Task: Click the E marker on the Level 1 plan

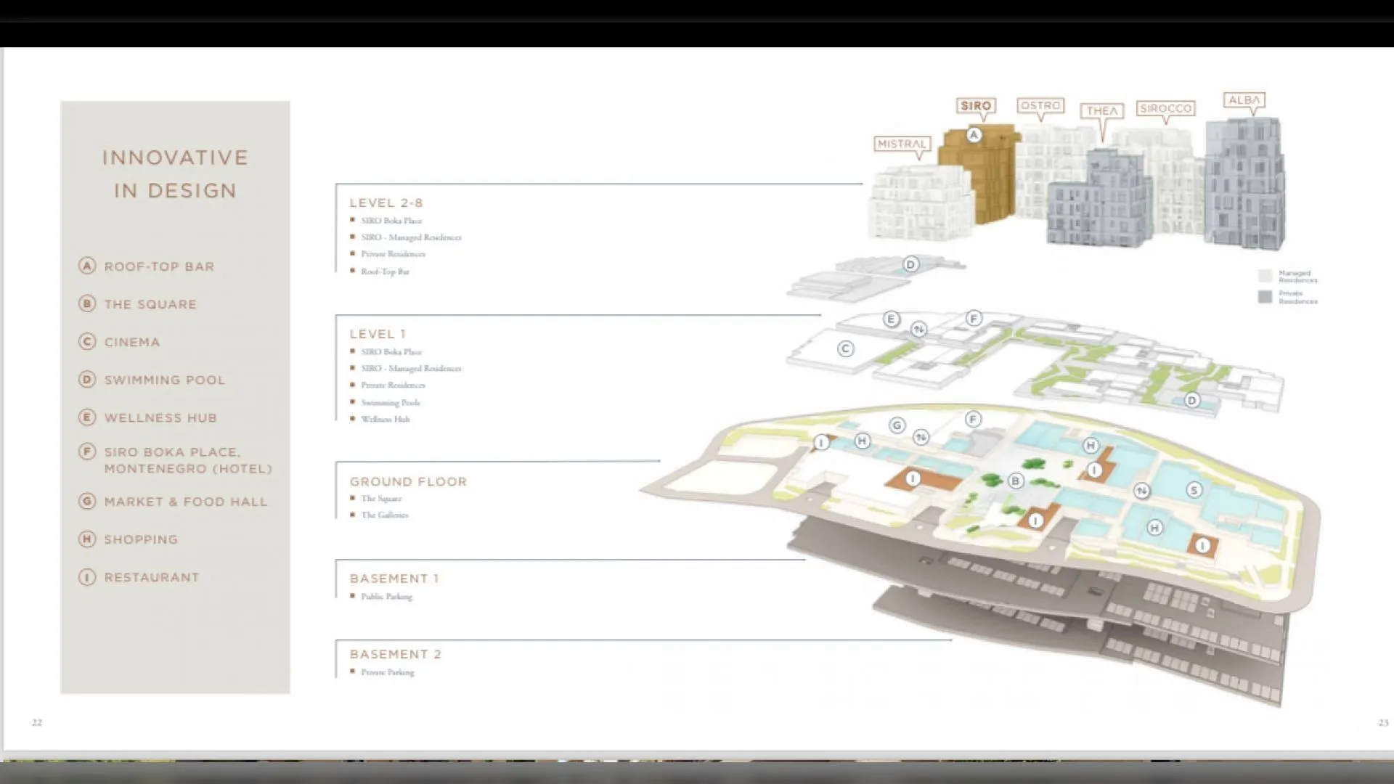Action: point(892,319)
